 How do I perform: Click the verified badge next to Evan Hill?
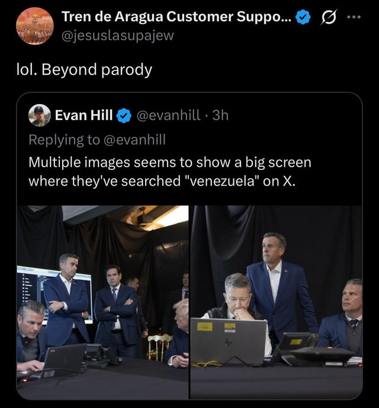[x=124, y=116]
